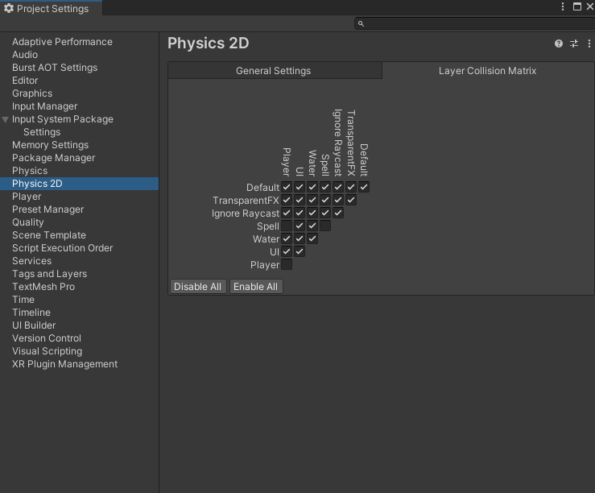Toggle Ignore Raycast row, Ignore Raycast column checkbox

(x=338, y=213)
